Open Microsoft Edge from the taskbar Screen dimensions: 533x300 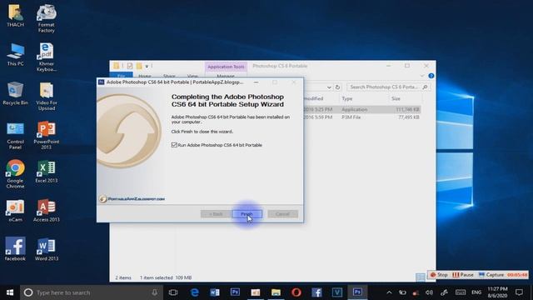[x=194, y=292]
